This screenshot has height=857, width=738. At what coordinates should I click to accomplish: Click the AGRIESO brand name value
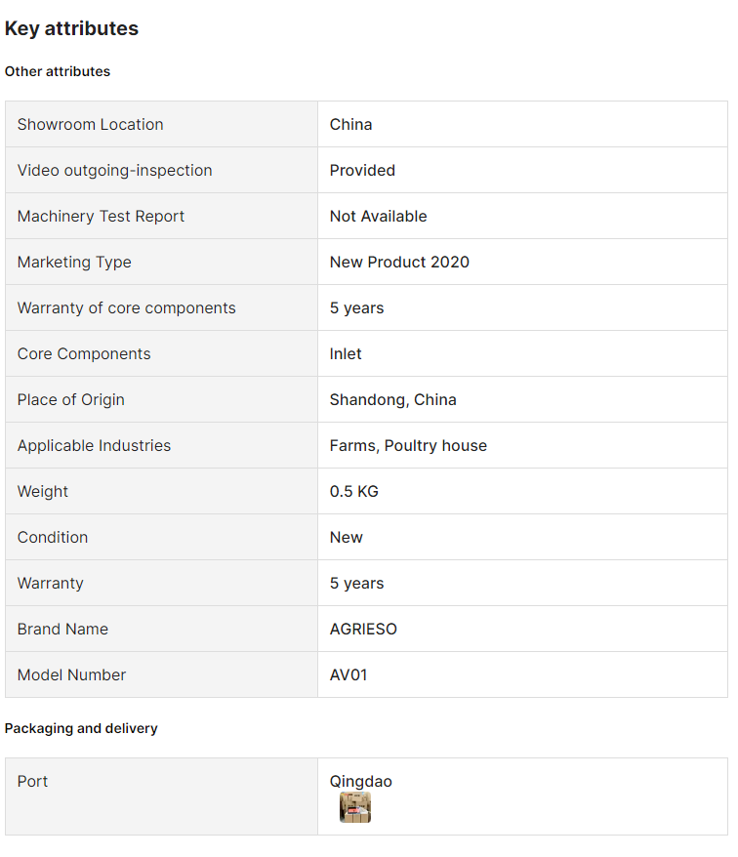(x=363, y=630)
